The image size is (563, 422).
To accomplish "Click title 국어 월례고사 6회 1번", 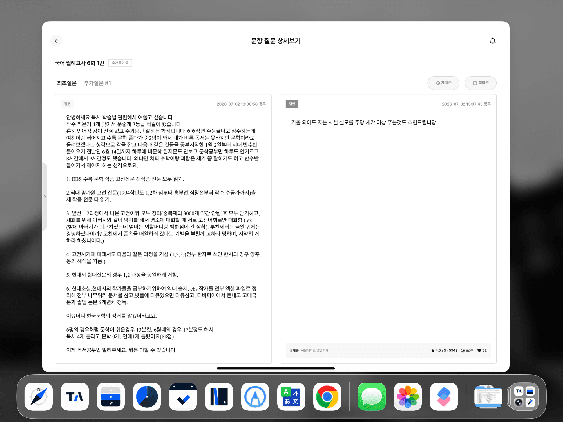I will [x=79, y=63].
